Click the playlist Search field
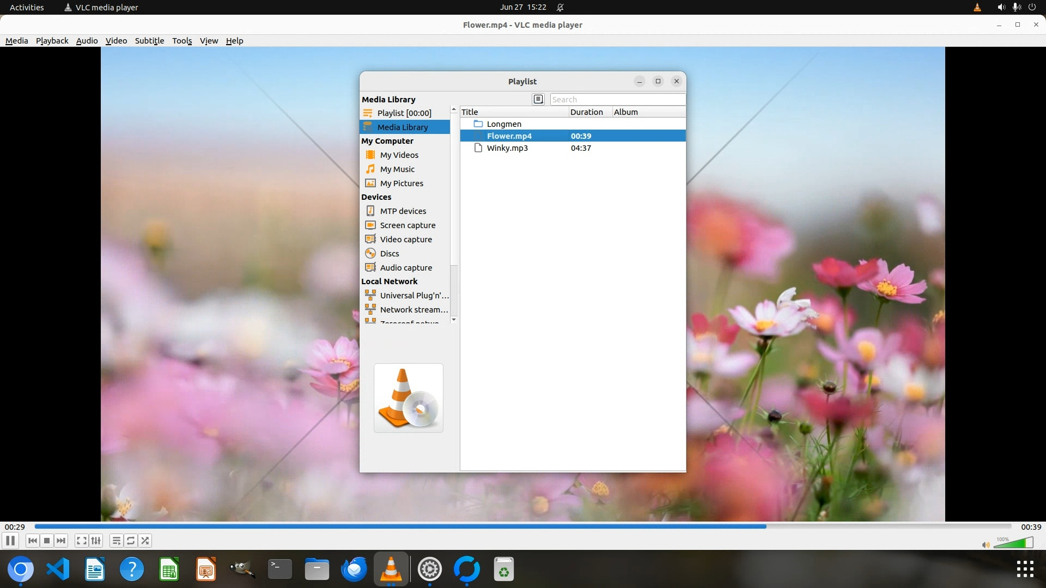Screen dimensions: 1046x588 [617, 100]
